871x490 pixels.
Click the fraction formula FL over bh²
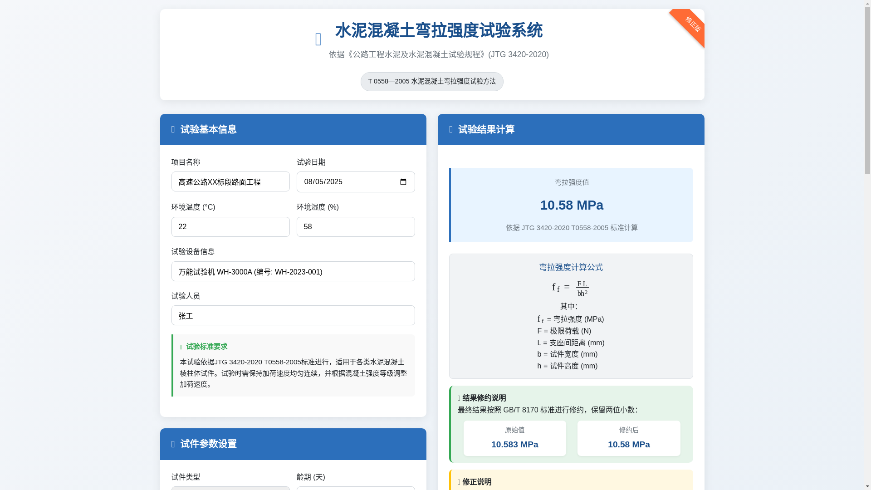click(582, 288)
